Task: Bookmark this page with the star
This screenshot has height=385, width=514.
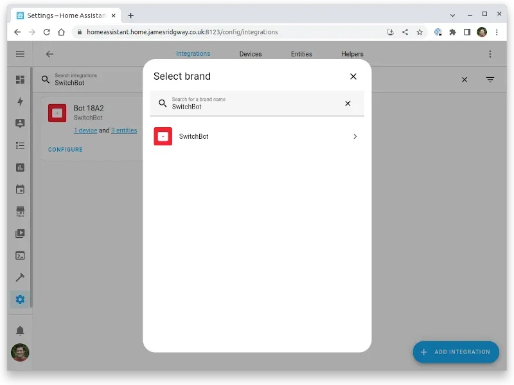Action: click(420, 32)
